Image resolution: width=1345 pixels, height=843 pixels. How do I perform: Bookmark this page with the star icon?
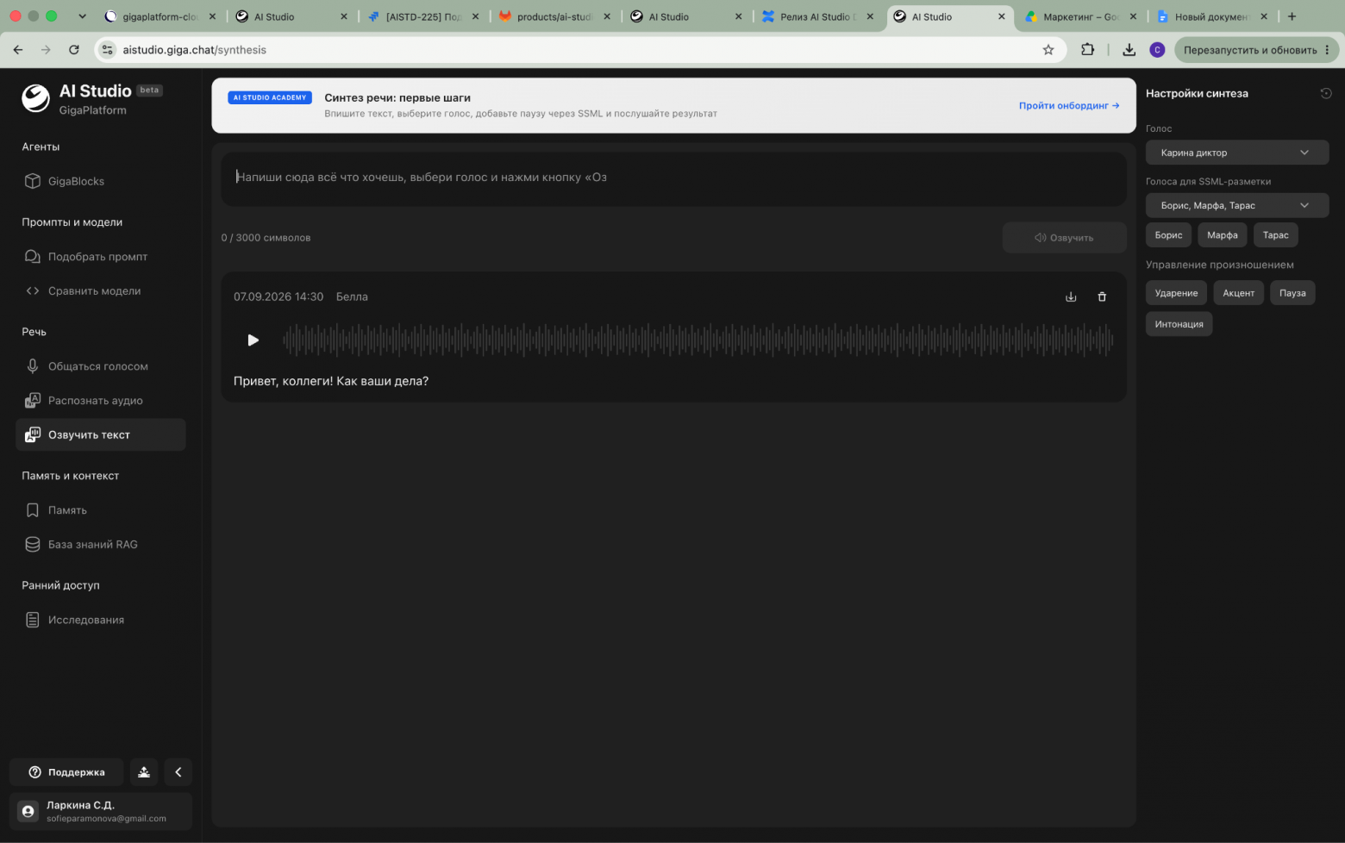(x=1048, y=50)
